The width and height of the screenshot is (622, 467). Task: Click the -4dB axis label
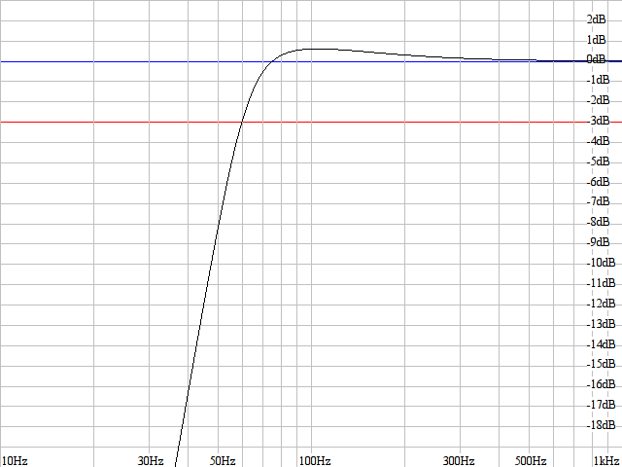(x=598, y=140)
